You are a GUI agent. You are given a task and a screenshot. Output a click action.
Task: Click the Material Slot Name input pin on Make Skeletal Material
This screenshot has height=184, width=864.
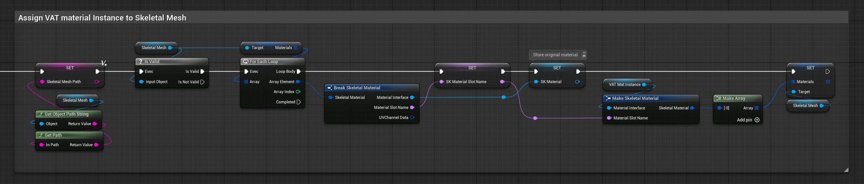click(x=609, y=118)
